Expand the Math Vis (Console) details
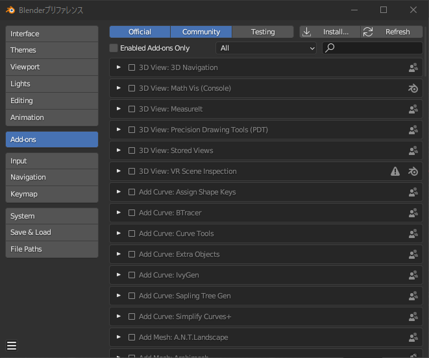 [x=119, y=88]
